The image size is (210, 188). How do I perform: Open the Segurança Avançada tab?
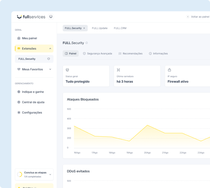click(97, 54)
